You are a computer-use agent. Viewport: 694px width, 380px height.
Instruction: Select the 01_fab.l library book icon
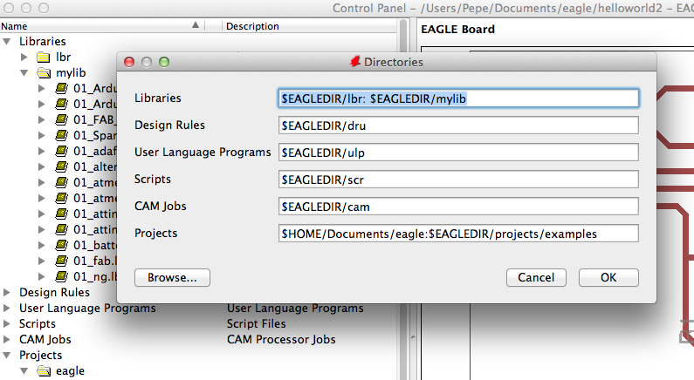(61, 261)
